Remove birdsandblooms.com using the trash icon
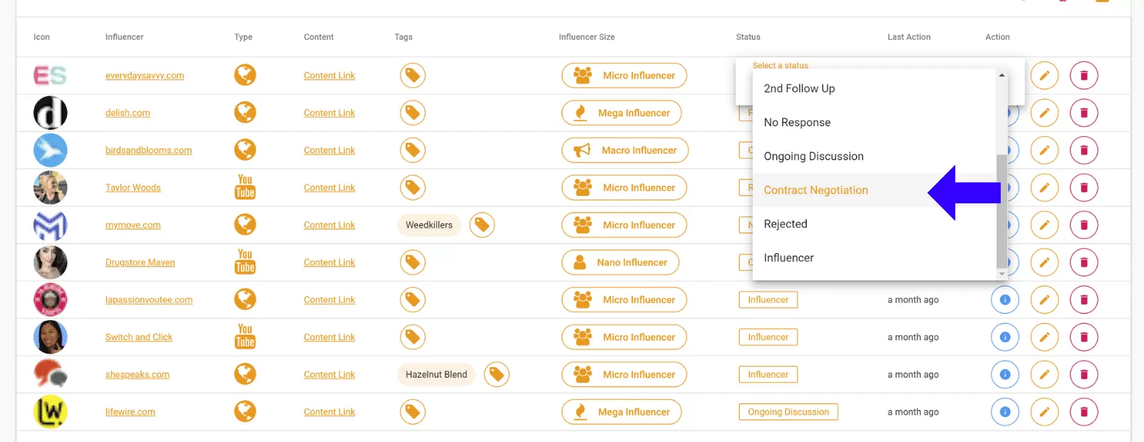1144x442 pixels. (x=1084, y=150)
